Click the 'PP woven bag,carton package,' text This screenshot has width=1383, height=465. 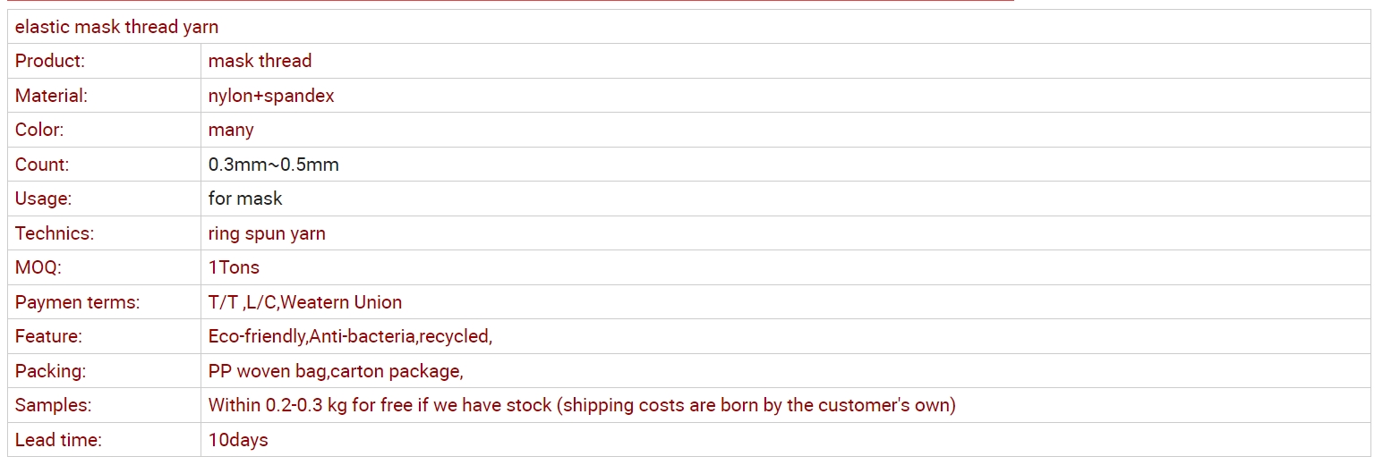coord(335,371)
